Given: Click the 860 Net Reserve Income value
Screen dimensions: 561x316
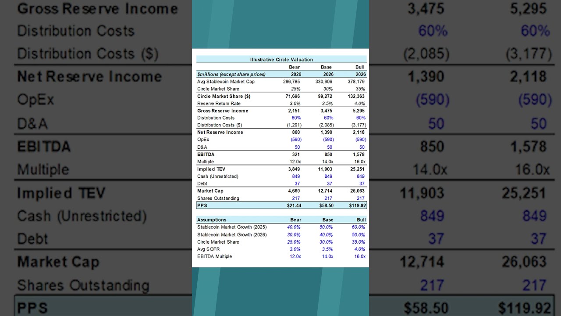Looking at the screenshot, I should [296, 132].
